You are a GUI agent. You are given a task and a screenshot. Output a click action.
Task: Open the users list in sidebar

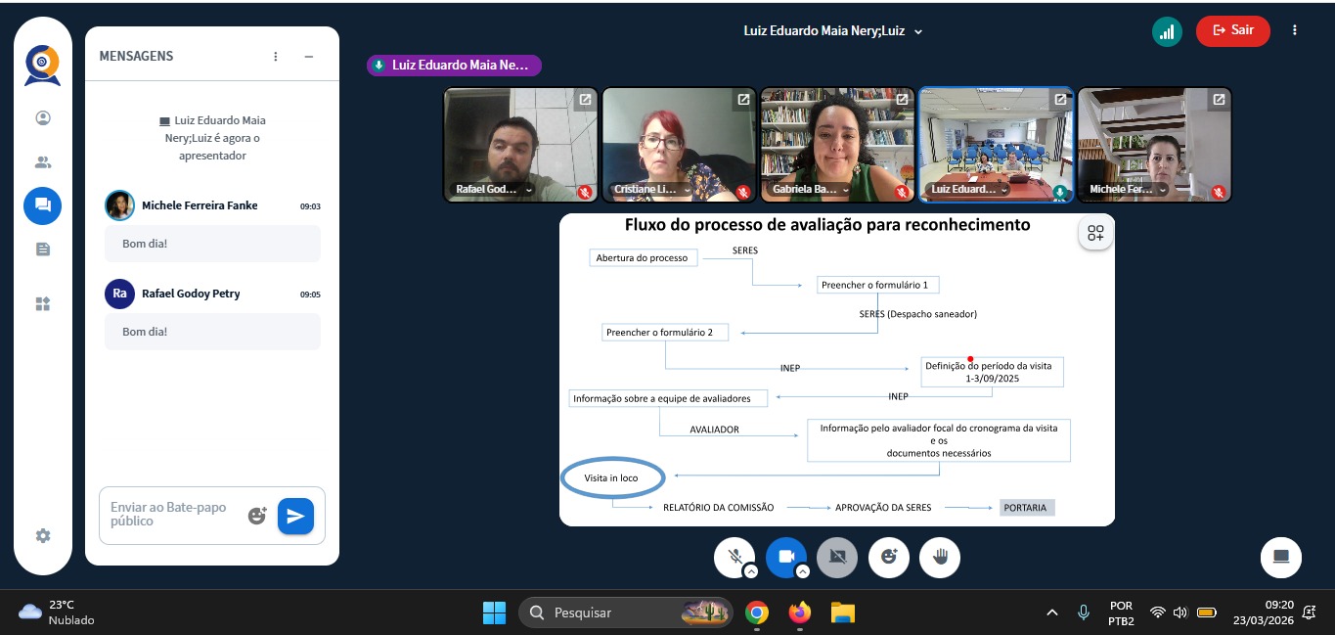[42, 162]
